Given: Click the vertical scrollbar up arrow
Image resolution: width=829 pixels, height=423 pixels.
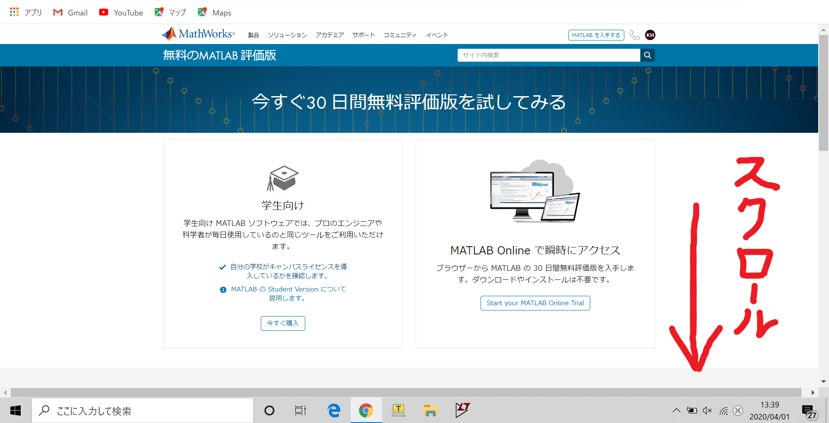Looking at the screenshot, I should 823,30.
